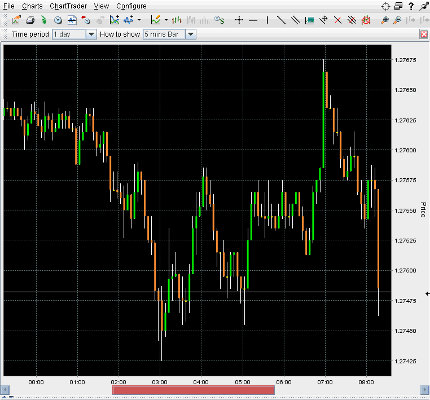Open the Configure menu
This screenshot has width=430, height=400.
131,6
